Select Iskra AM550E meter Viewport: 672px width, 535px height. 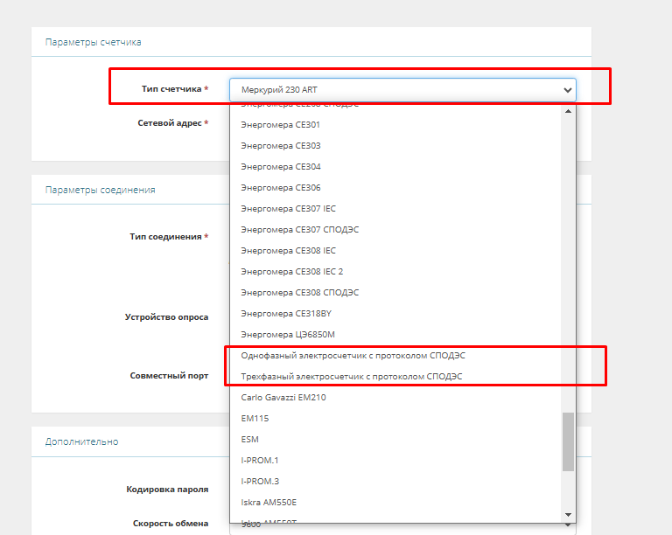tap(395, 503)
